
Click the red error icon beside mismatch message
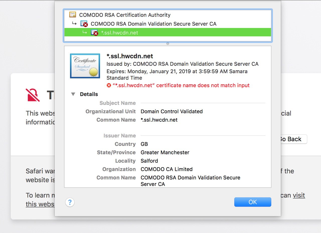click(x=109, y=86)
